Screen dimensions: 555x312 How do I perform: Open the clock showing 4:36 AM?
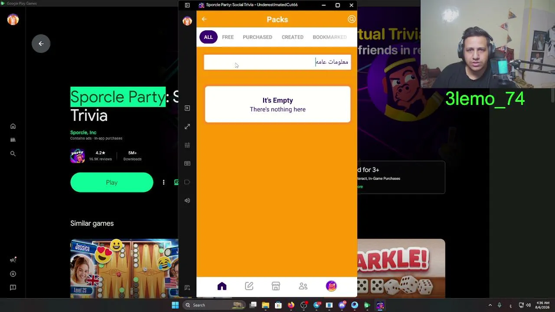[x=543, y=305]
